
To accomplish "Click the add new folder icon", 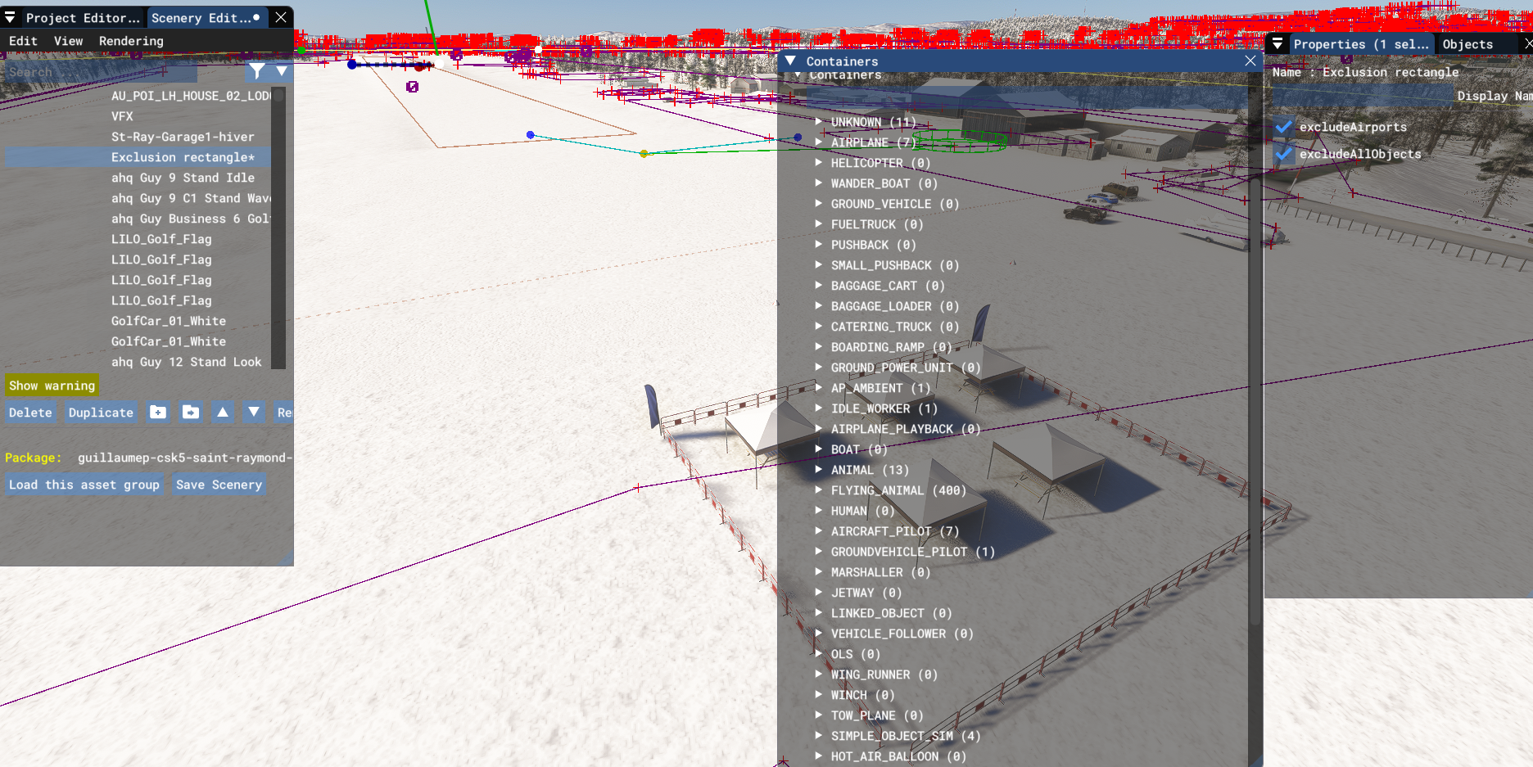I will click(x=158, y=412).
